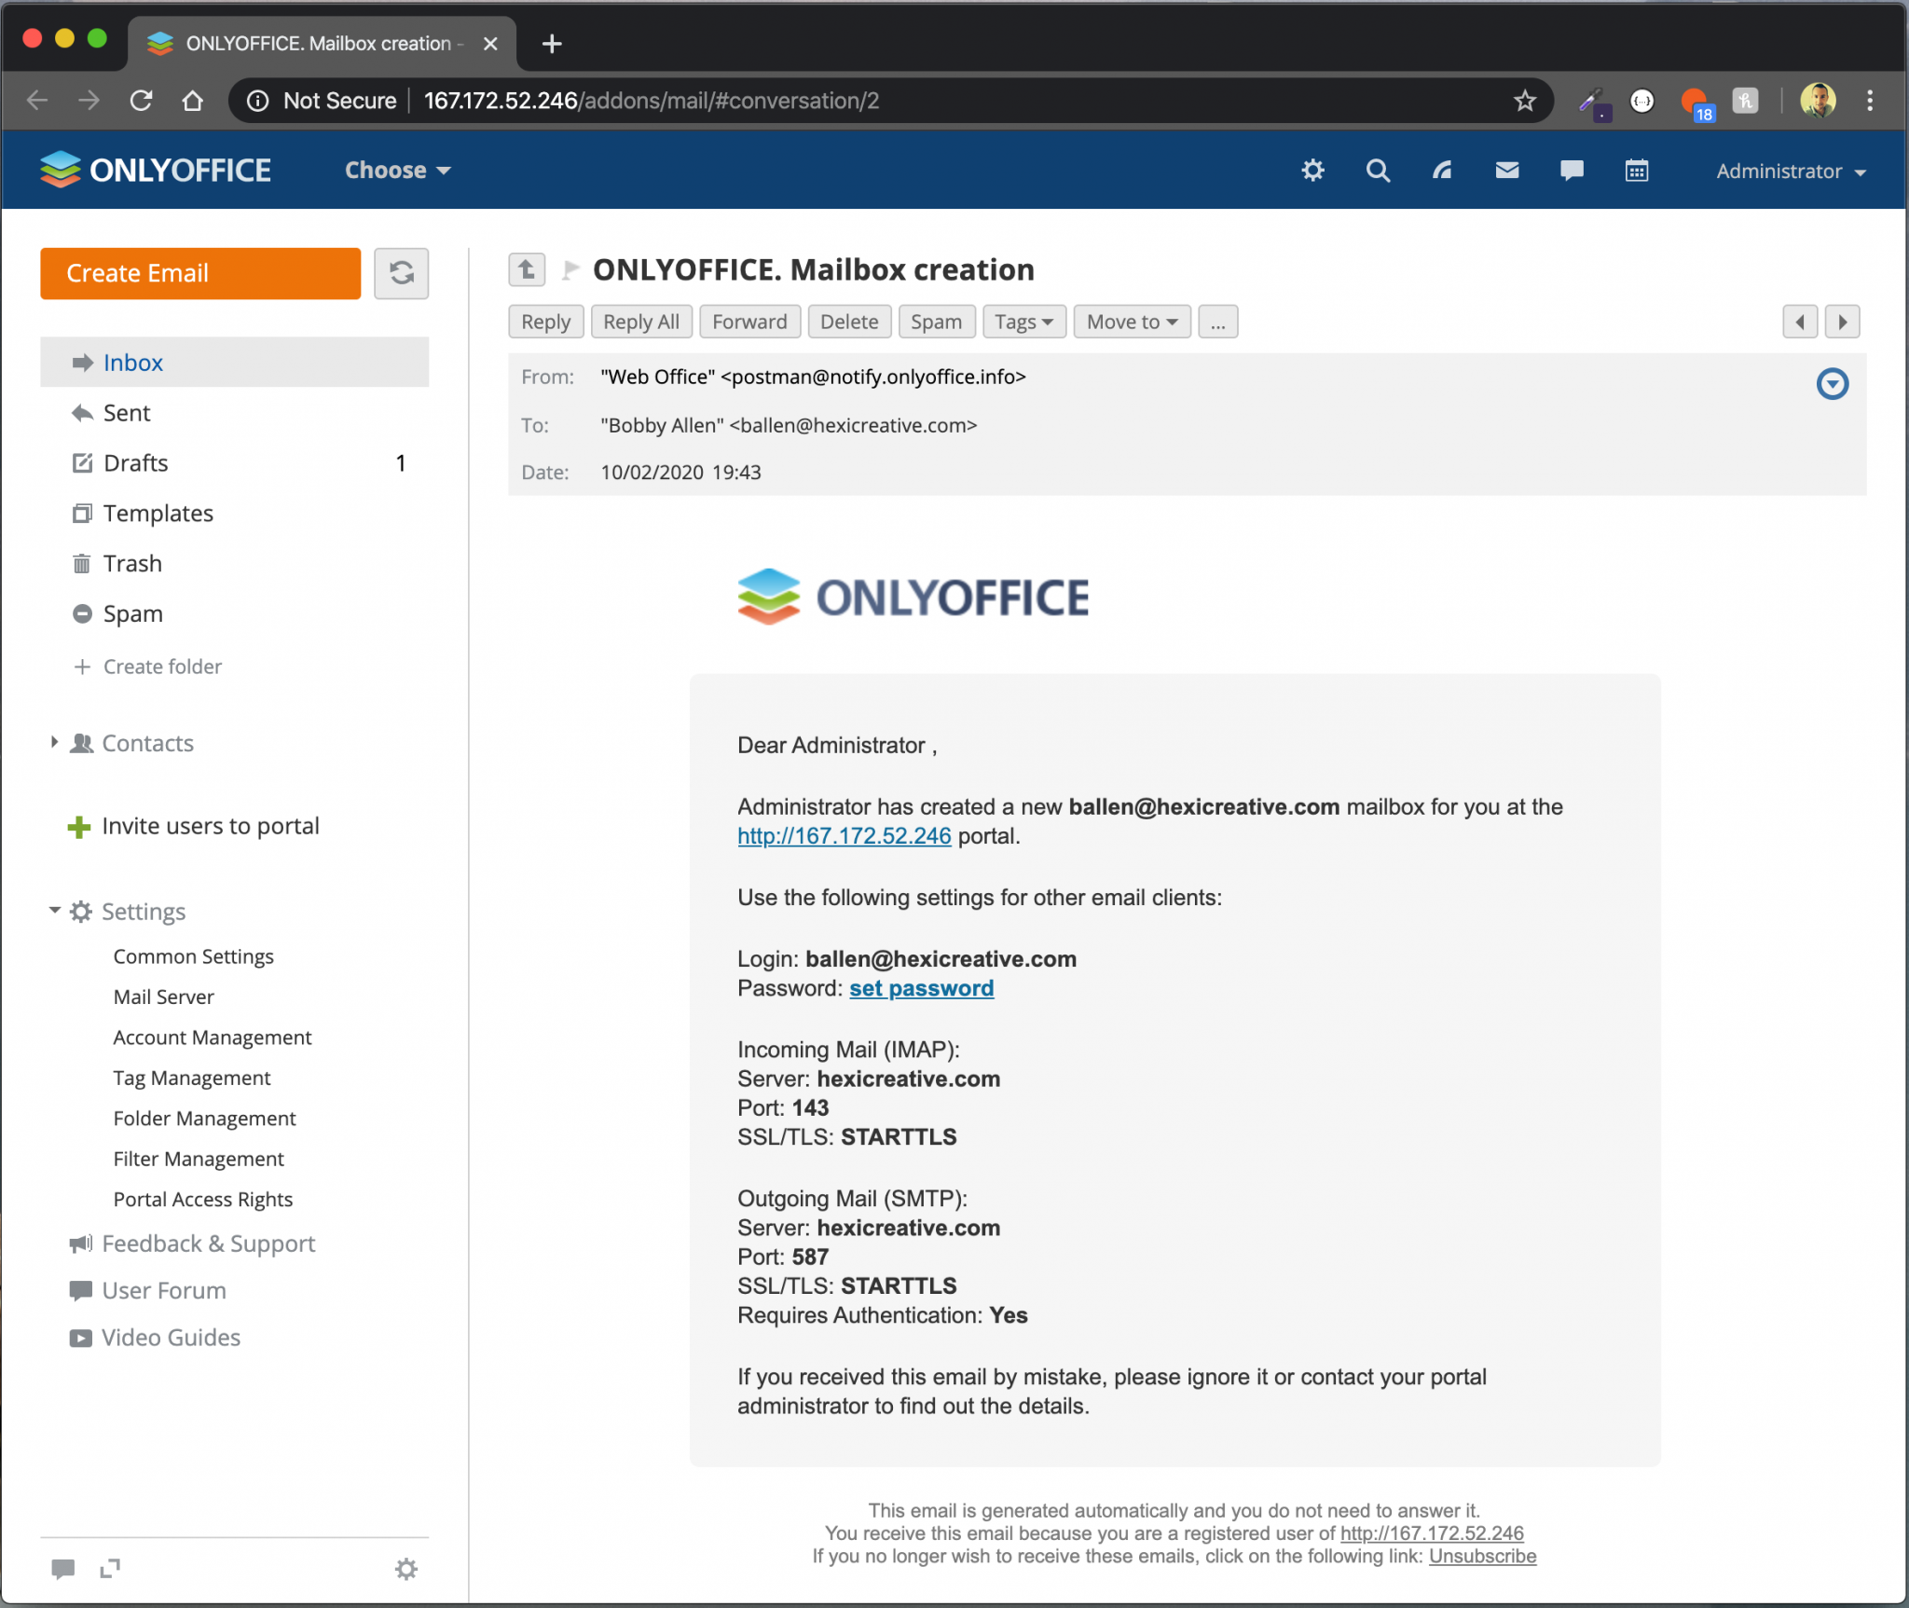Viewport: 1909px width, 1608px height.
Task: Open Mail Server settings
Action: coord(164,997)
